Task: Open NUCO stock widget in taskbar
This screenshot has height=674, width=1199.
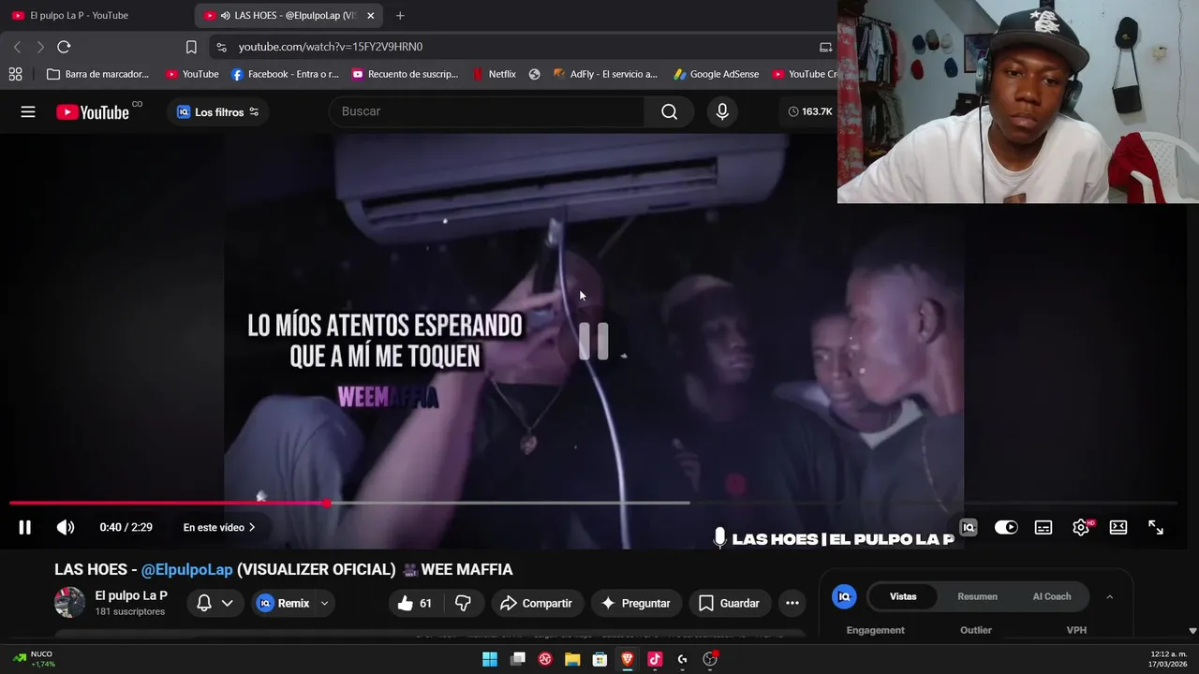Action: [x=34, y=659]
